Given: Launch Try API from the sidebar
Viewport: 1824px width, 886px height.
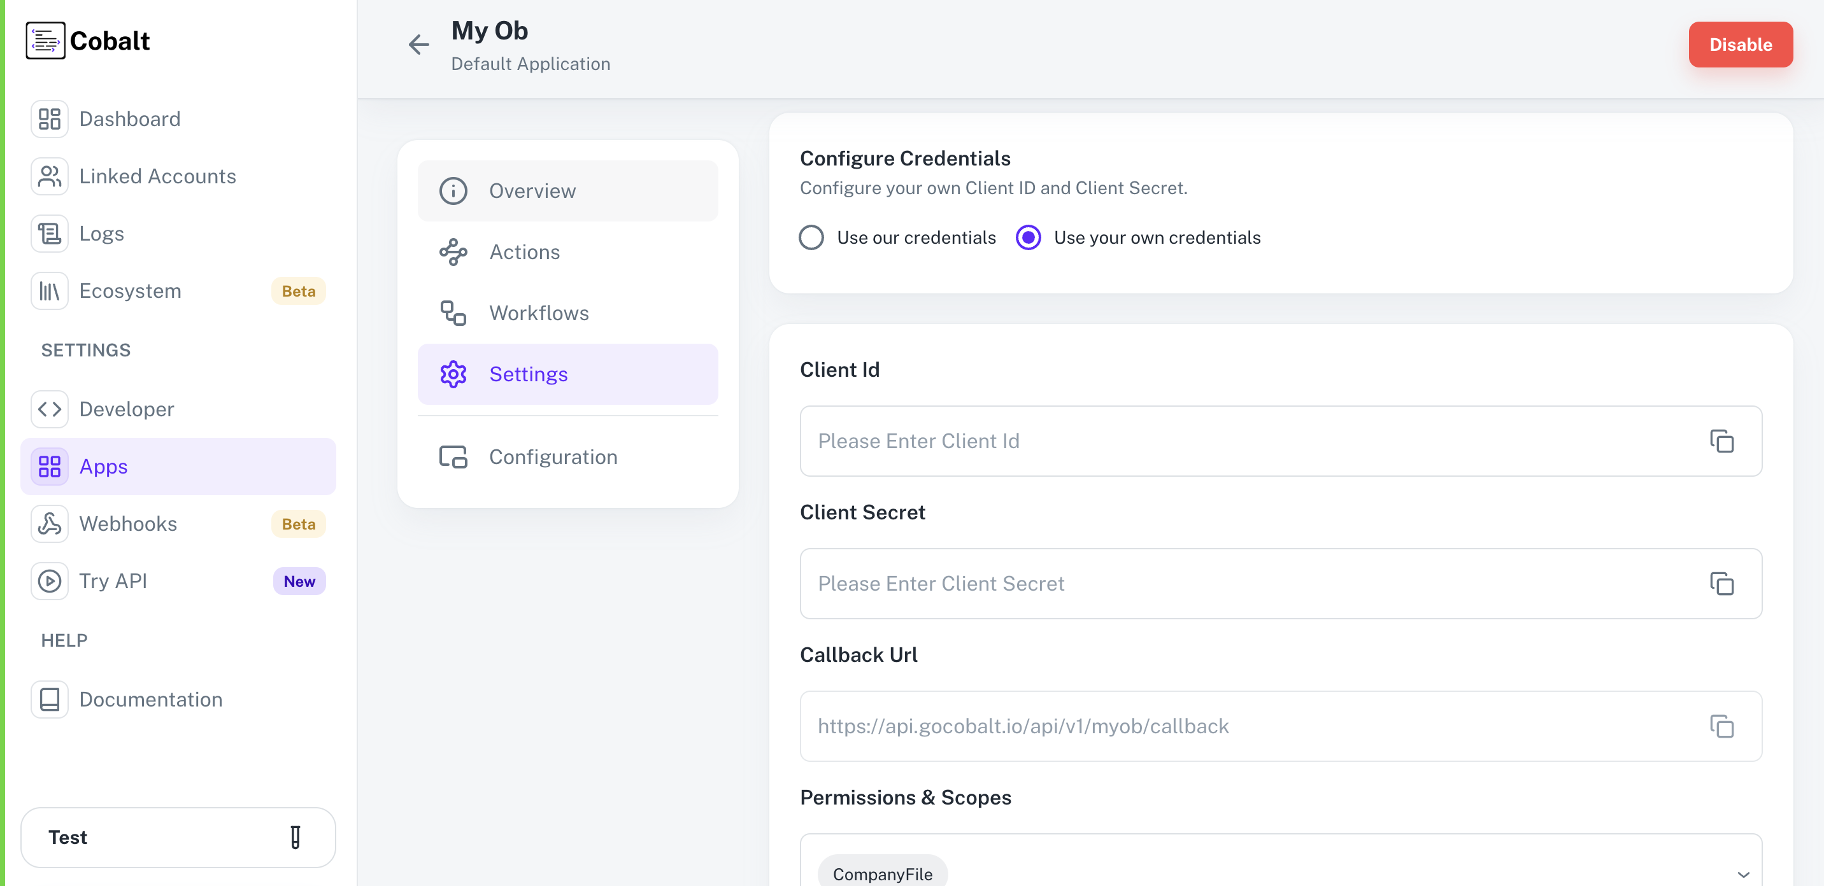Looking at the screenshot, I should point(113,581).
